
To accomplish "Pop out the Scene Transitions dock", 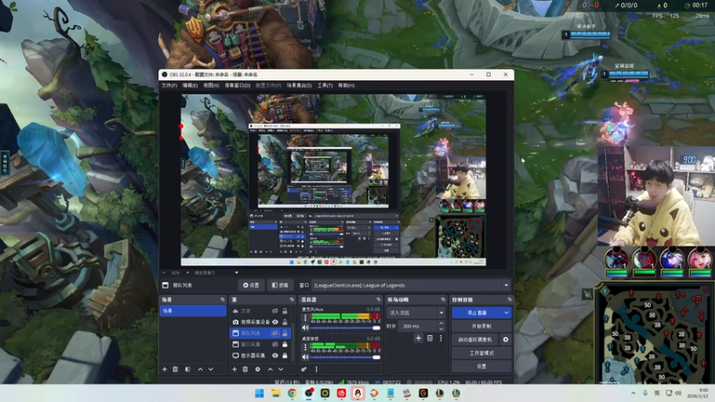I will click(x=442, y=299).
